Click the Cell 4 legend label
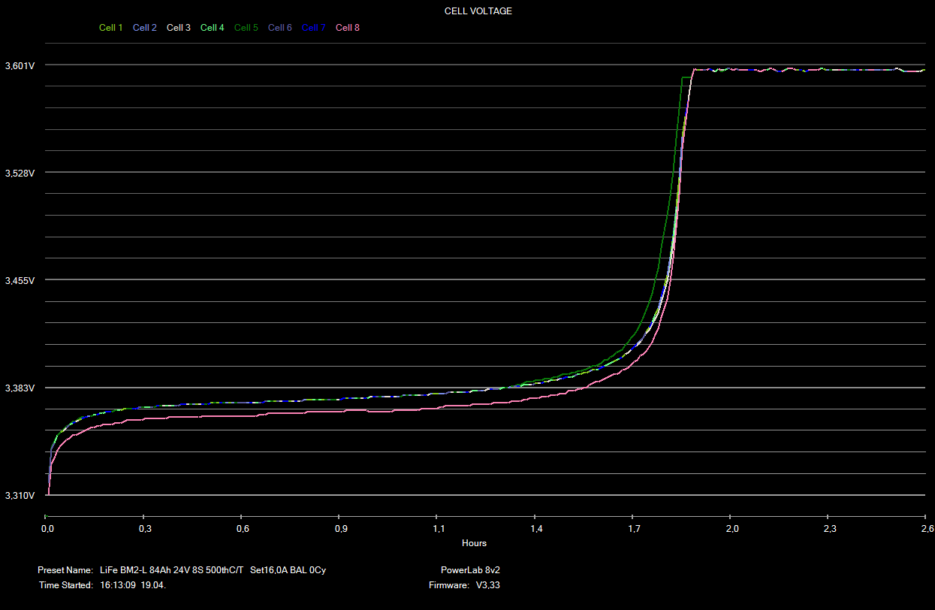Image resolution: width=935 pixels, height=610 pixels. point(212,28)
